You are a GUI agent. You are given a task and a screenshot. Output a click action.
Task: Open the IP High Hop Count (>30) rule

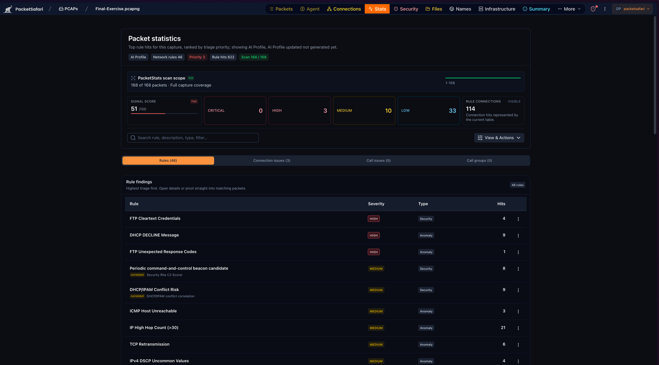154,327
